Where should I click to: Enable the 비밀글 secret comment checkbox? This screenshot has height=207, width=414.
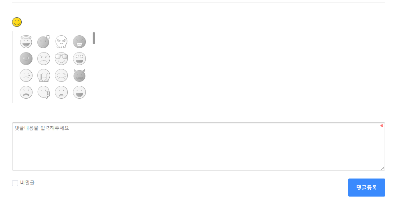point(15,183)
